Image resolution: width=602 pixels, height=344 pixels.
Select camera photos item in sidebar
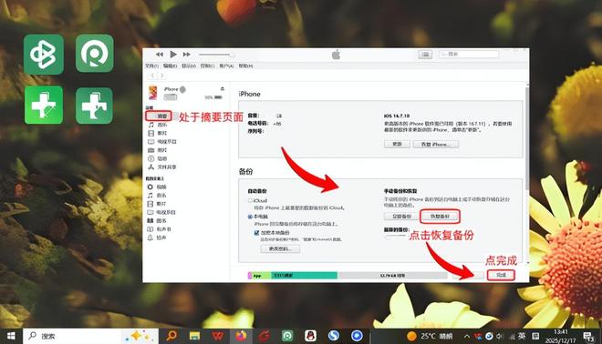tap(158, 150)
